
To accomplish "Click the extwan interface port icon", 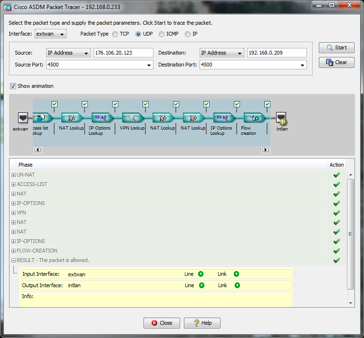I will pos(23,118).
